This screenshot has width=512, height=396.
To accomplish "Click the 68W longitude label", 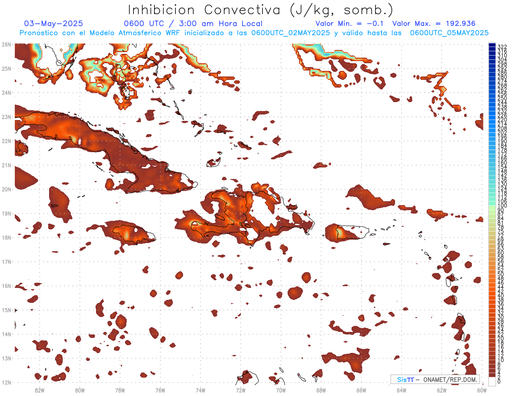I will [x=321, y=390].
